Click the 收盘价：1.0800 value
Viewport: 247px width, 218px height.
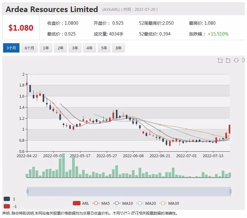click(63, 23)
